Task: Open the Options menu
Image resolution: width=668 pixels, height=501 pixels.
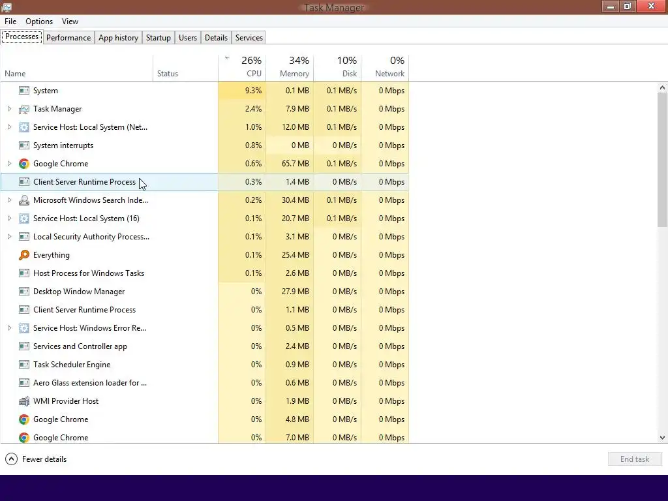Action: coord(39,22)
